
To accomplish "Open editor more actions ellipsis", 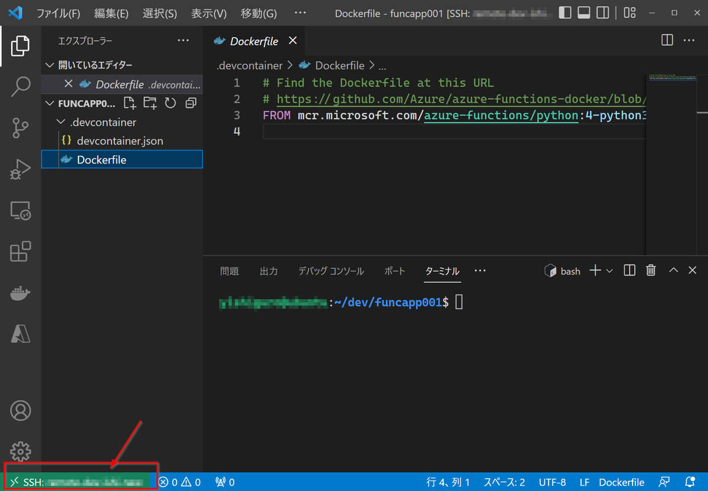I will tap(689, 40).
